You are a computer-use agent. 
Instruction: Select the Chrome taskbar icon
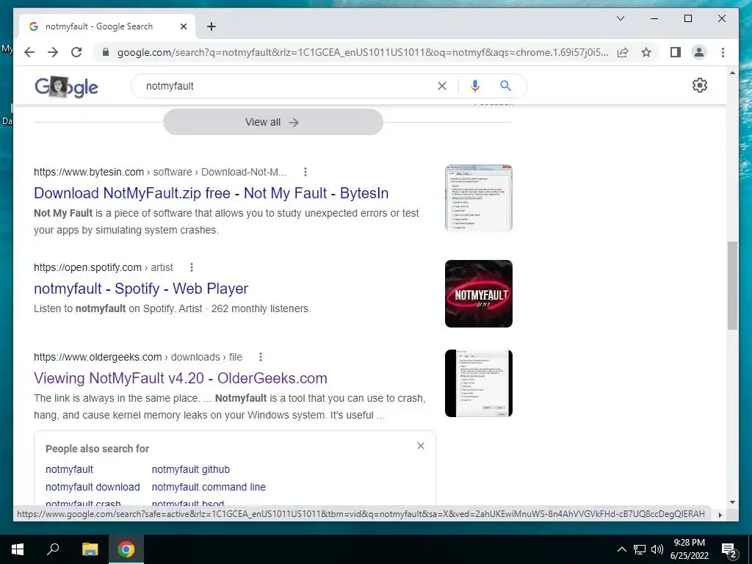[x=126, y=549]
